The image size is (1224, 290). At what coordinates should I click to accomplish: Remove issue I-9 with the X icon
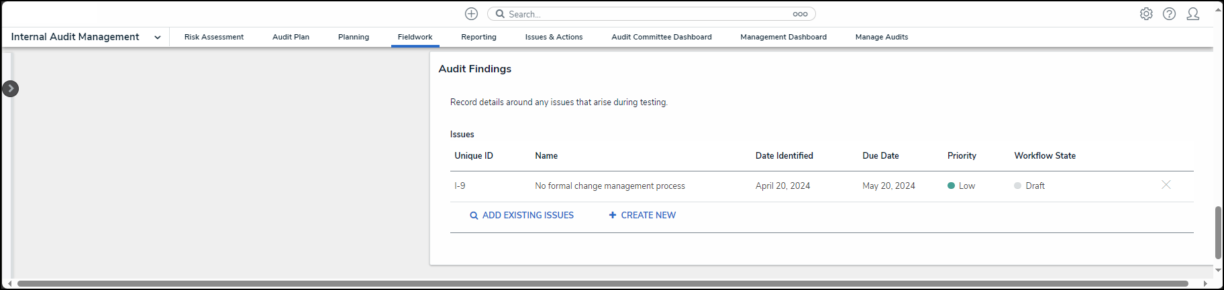[1166, 185]
